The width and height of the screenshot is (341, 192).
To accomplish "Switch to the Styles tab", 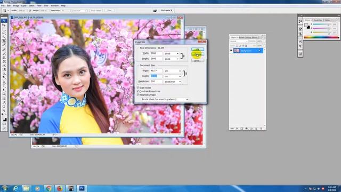I will (327, 20).
